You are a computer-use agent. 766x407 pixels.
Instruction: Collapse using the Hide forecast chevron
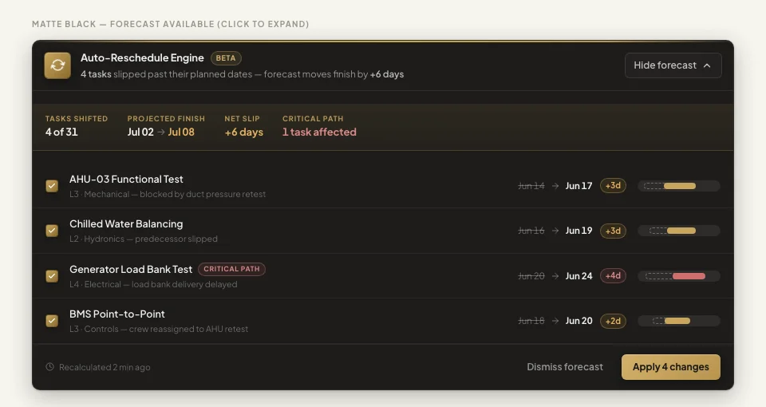(x=707, y=65)
